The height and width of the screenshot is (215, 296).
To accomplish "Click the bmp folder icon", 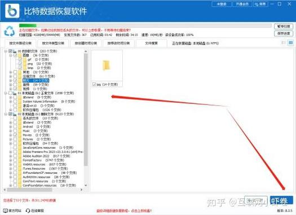I will 25,68.
